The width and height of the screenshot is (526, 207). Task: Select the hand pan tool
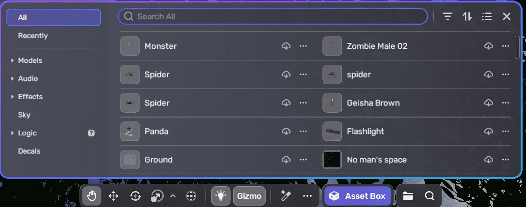pyautogui.click(x=91, y=196)
